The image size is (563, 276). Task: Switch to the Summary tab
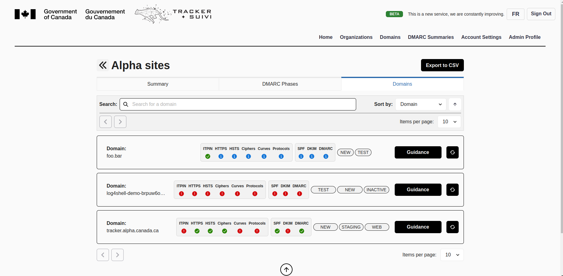coord(158,84)
